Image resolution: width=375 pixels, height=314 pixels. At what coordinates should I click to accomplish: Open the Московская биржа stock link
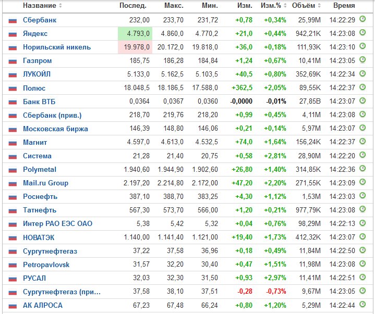pos(55,129)
